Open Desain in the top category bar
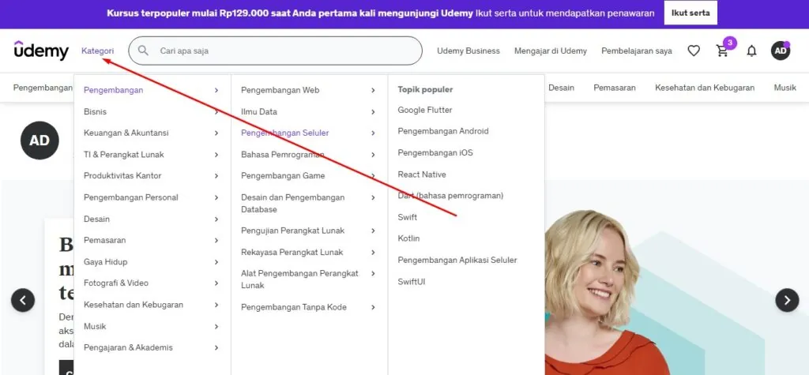 [x=562, y=88]
